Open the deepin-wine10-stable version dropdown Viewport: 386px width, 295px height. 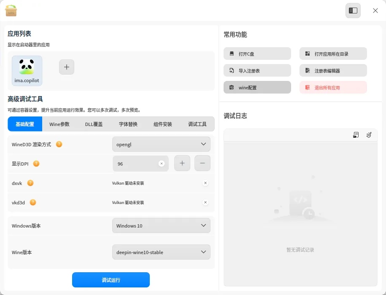coord(161,252)
